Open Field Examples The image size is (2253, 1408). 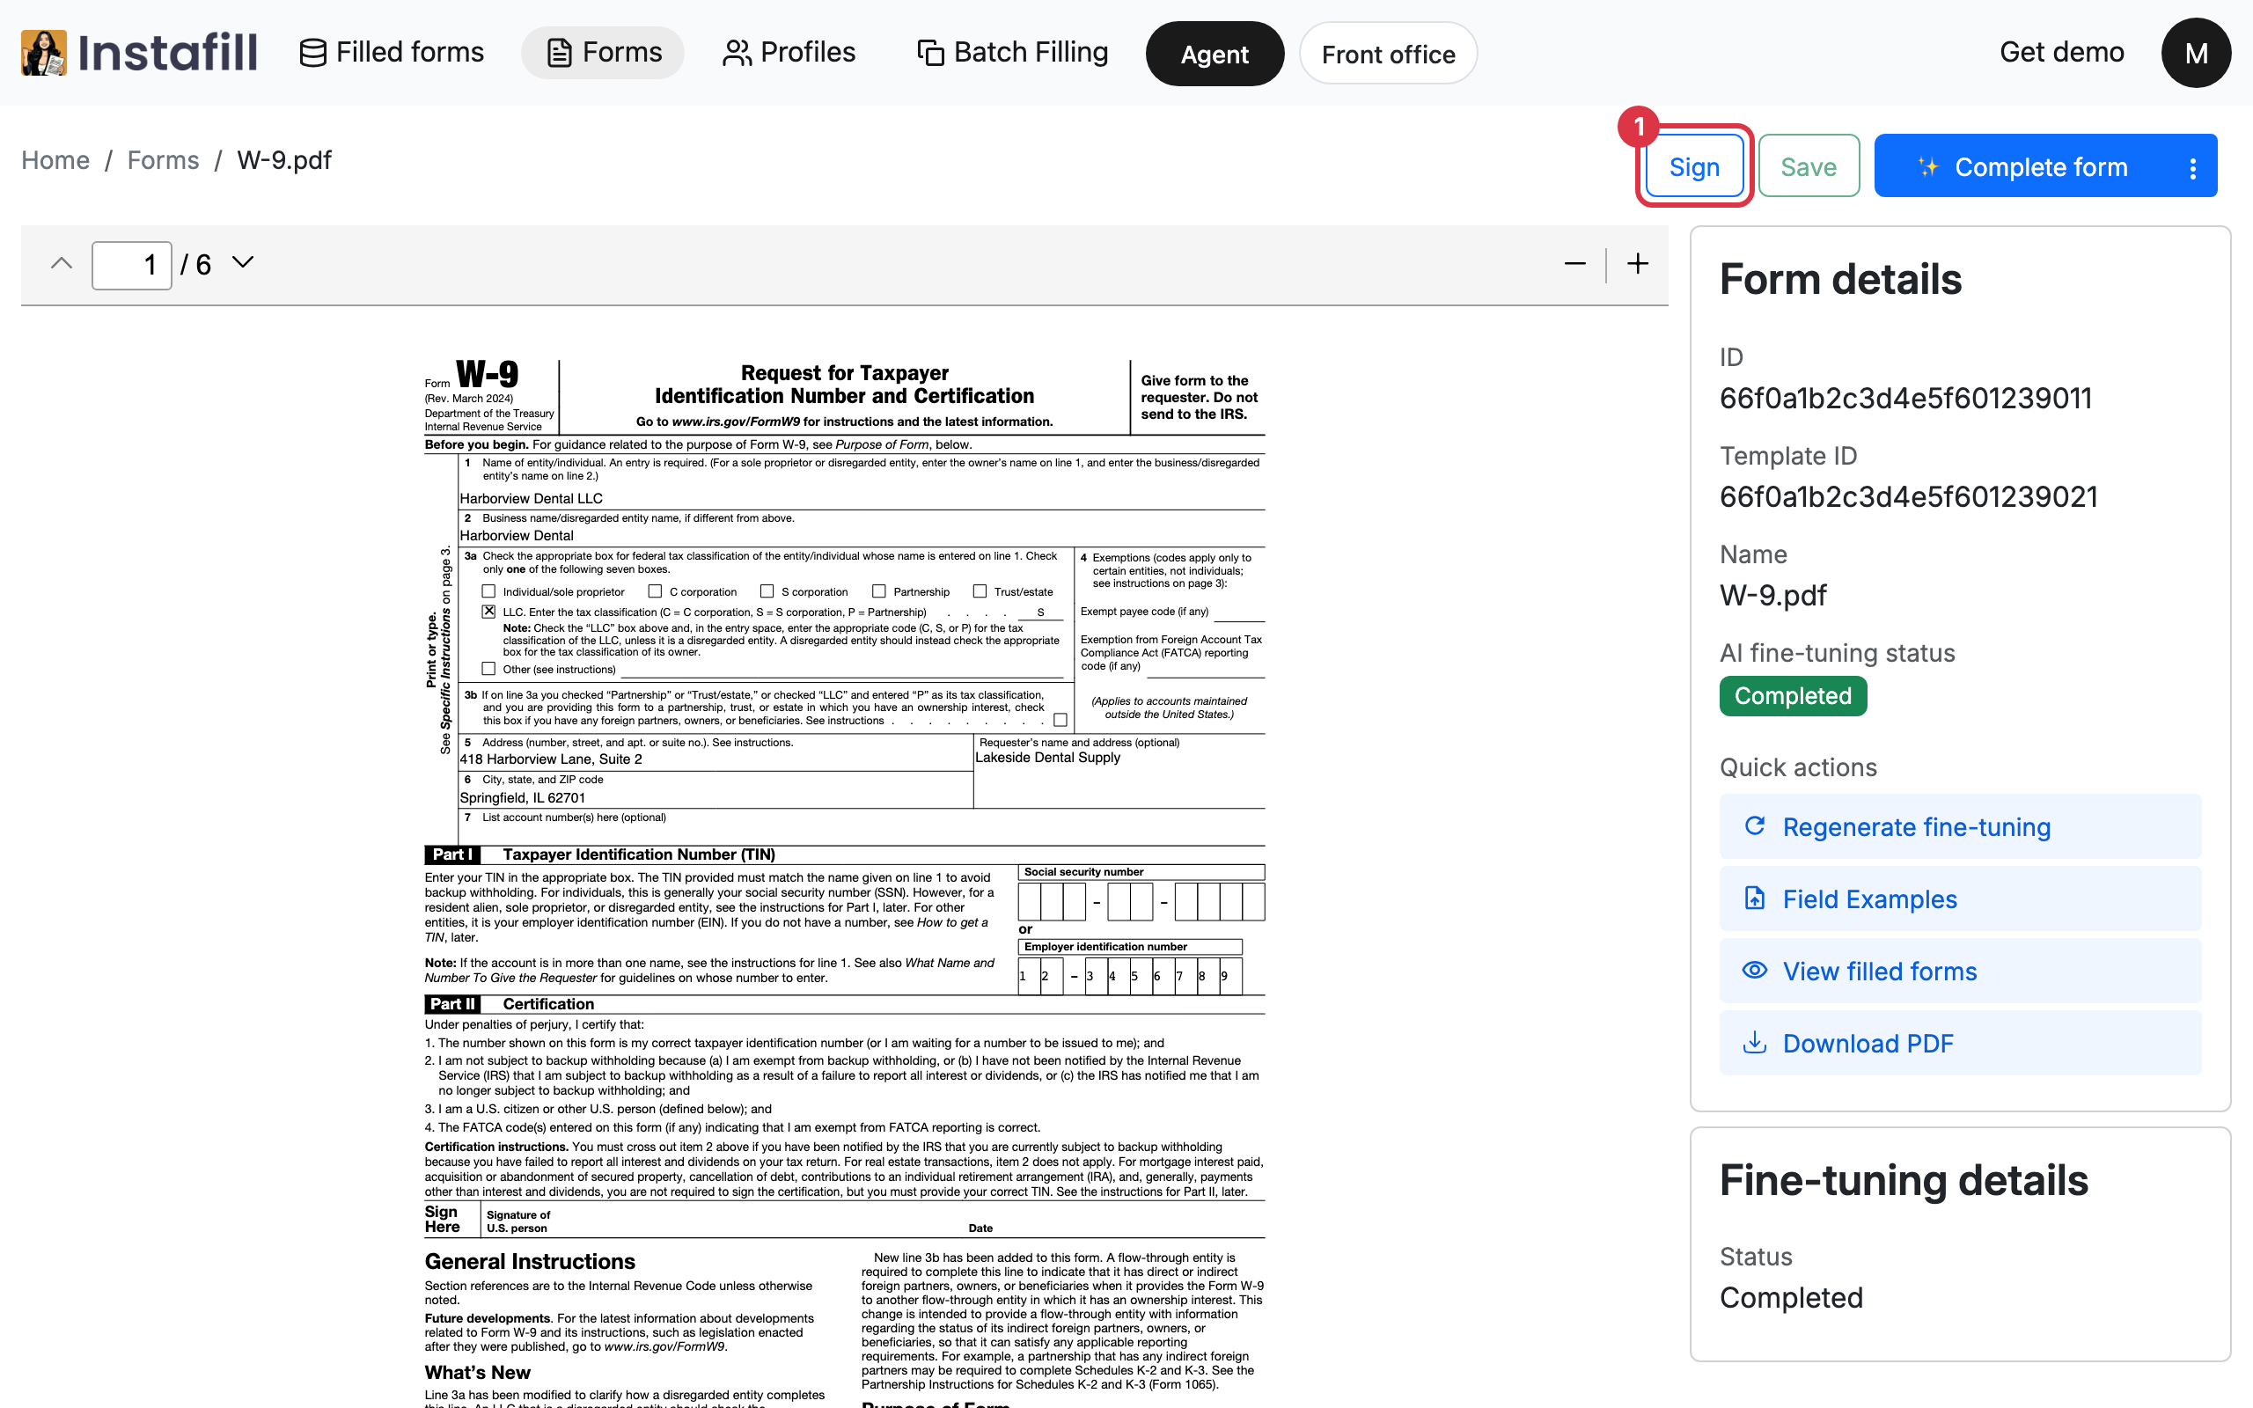(1960, 898)
